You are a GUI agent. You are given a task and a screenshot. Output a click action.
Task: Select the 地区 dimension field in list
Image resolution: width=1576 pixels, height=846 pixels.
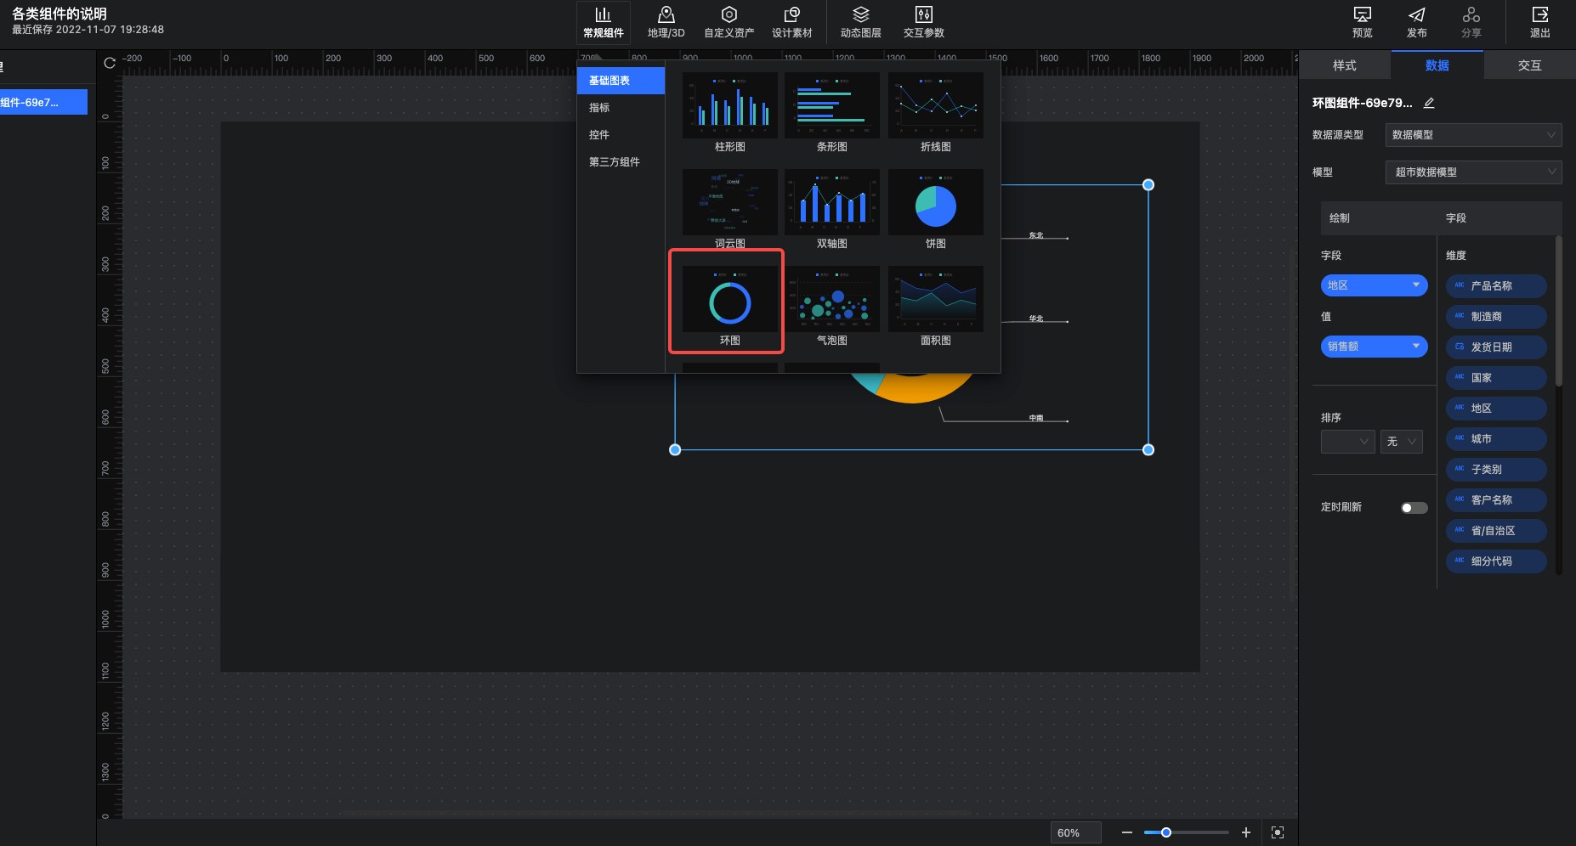(x=1495, y=409)
